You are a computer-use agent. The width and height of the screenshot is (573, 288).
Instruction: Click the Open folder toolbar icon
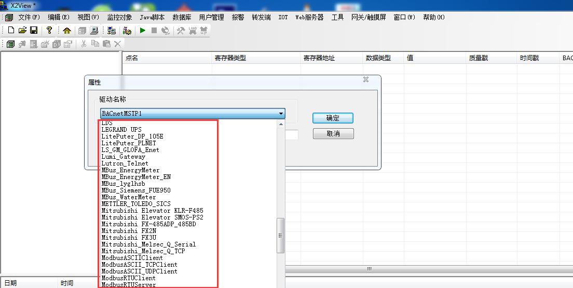pyautogui.click(x=22, y=31)
